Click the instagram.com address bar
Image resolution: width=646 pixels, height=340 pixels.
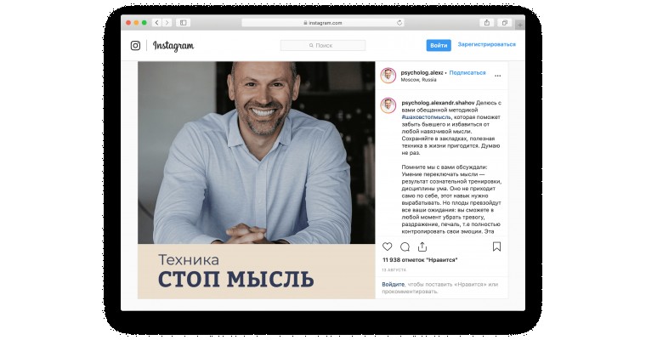coord(323,23)
